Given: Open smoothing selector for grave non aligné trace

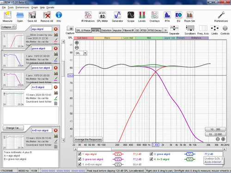Looking at the screenshot, I should [x=118, y=159].
